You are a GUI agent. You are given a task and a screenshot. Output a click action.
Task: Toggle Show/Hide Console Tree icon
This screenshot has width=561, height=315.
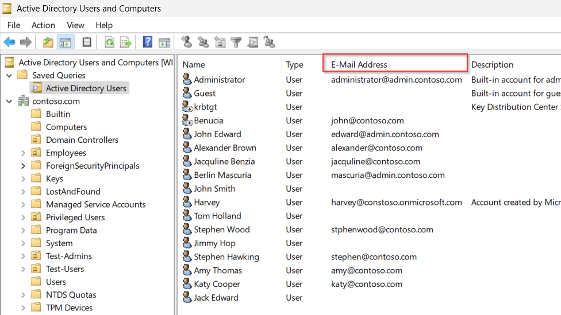65,42
